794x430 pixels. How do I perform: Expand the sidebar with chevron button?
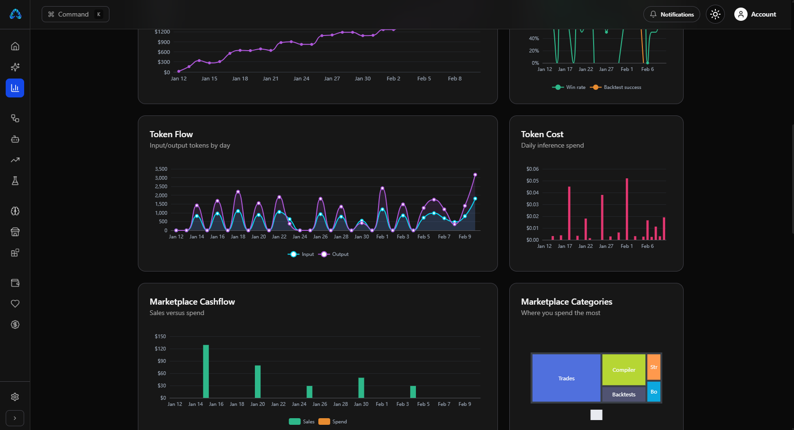(15, 418)
